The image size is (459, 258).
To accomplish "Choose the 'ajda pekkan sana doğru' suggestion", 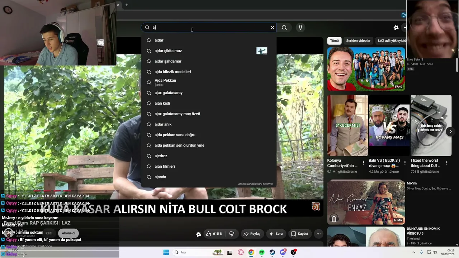I will click(208, 135).
